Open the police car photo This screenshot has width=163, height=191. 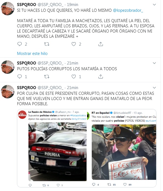58,152
